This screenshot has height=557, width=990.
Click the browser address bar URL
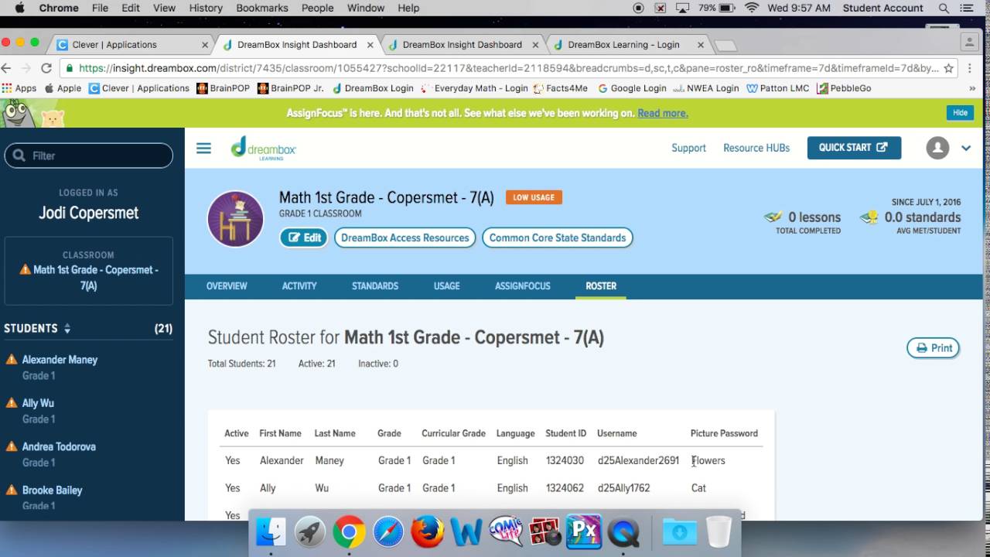pos(509,68)
